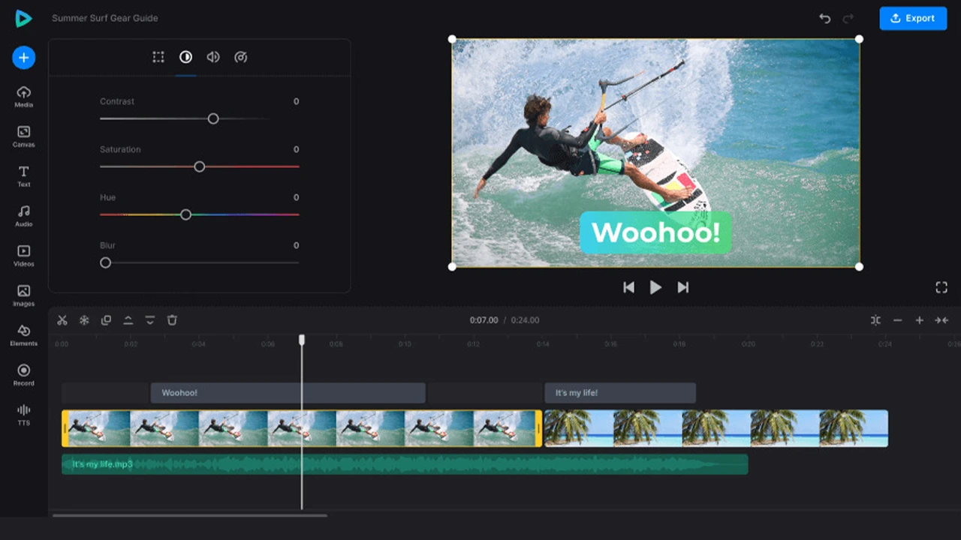961x540 pixels.
Task: Open the Elements panel
Action: (23, 335)
